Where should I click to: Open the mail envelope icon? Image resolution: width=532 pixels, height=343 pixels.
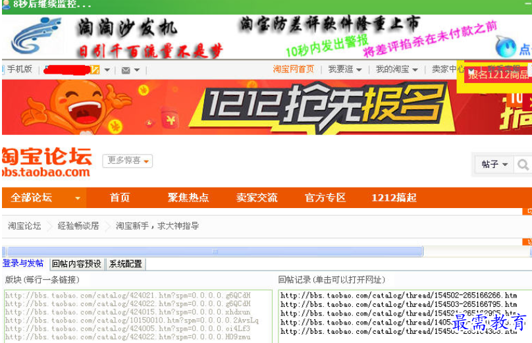126,70
